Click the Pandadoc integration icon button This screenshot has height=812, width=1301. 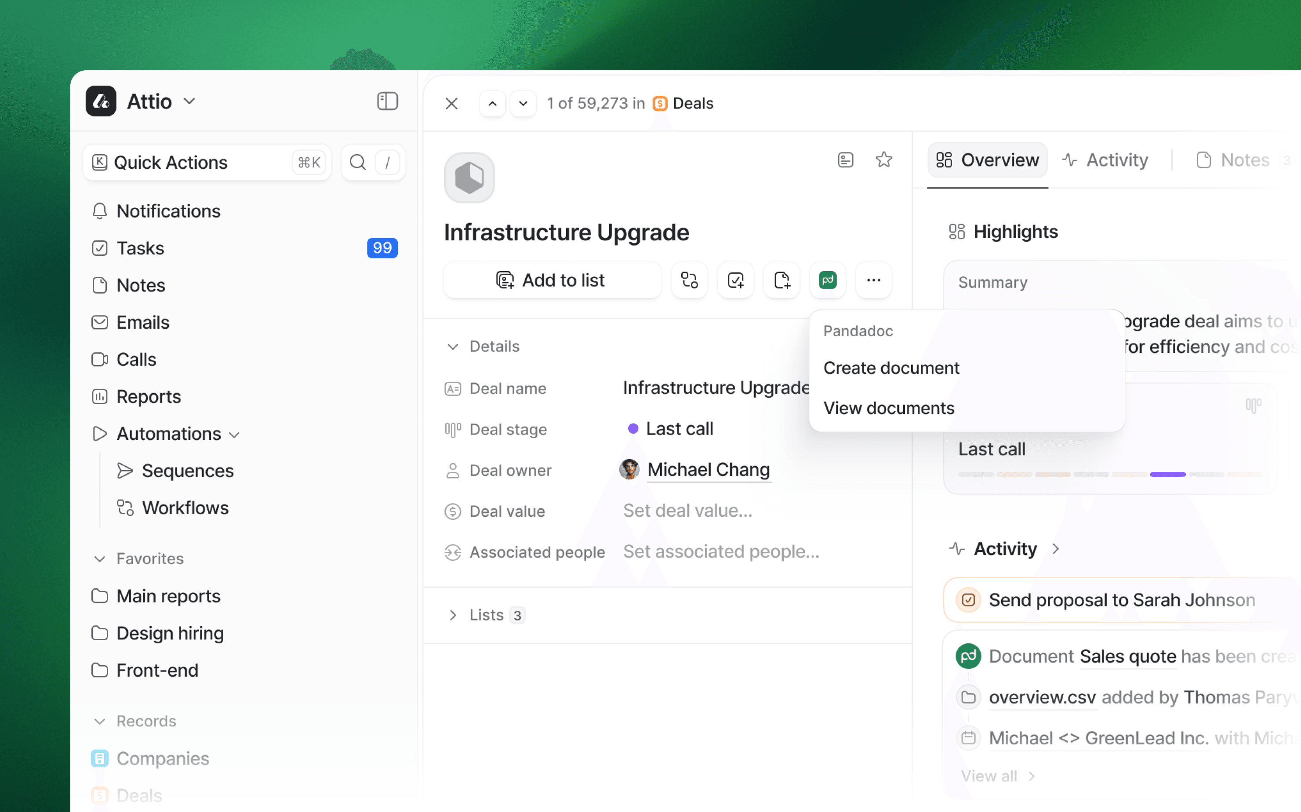(827, 280)
